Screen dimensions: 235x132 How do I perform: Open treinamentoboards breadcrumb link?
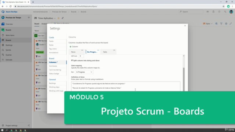click(x=40, y=12)
